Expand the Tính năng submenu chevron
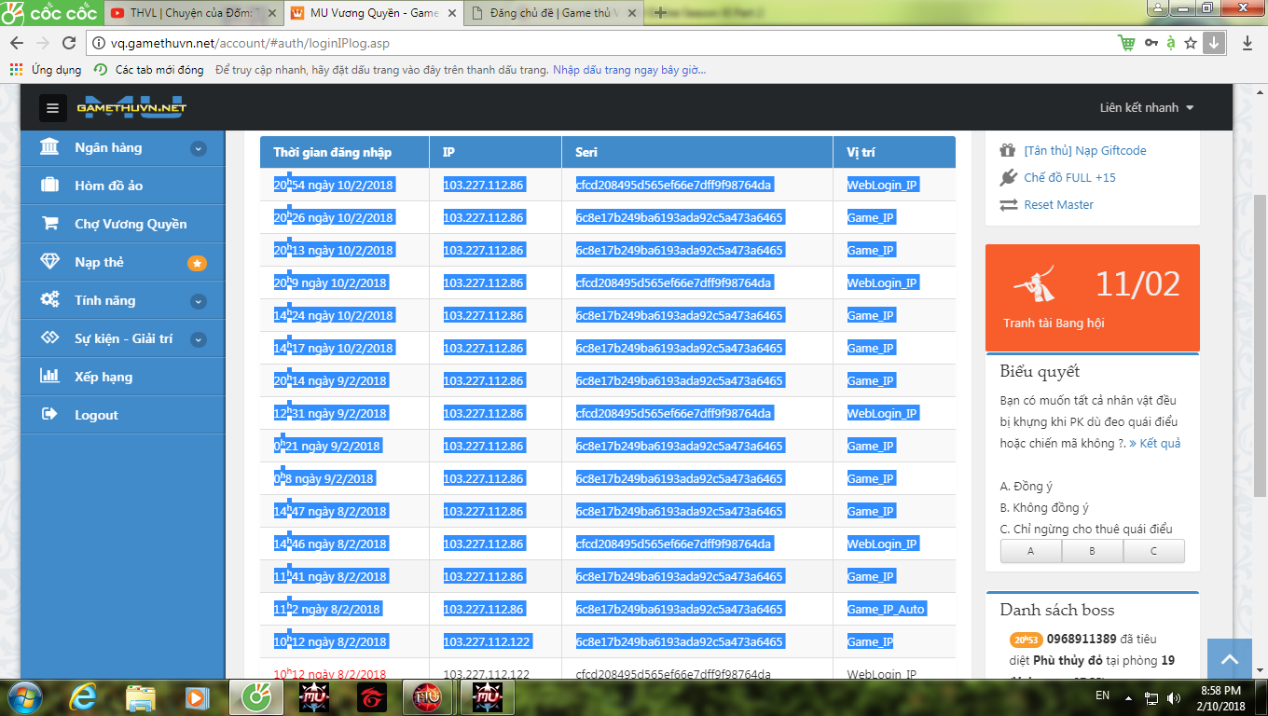 pos(198,301)
